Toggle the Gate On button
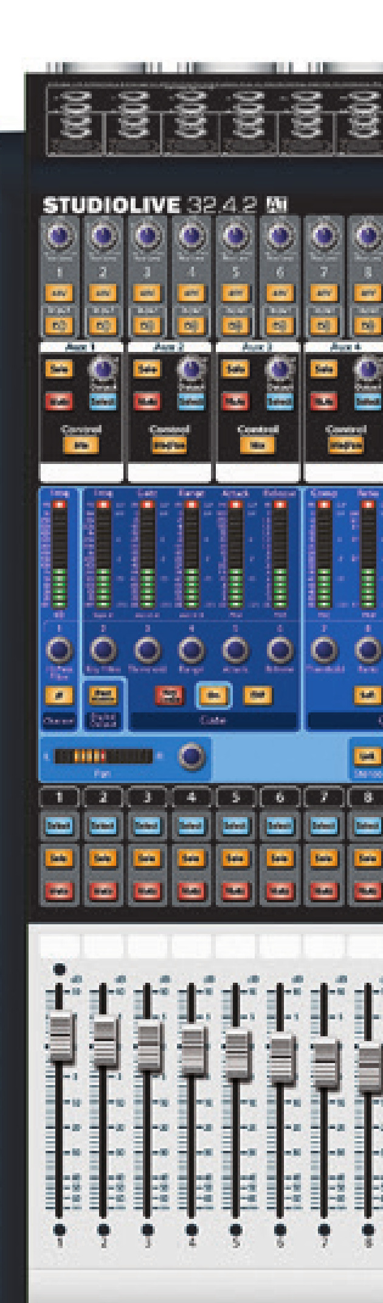Image resolution: width=383 pixels, height=1303 pixels. click(x=213, y=695)
